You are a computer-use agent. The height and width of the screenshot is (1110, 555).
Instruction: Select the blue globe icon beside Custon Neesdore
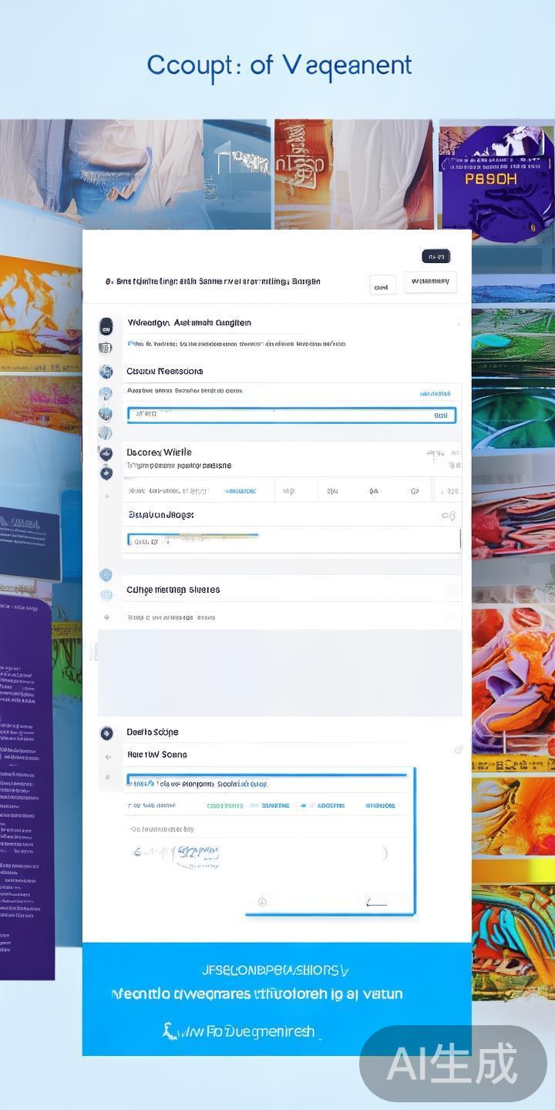click(106, 372)
